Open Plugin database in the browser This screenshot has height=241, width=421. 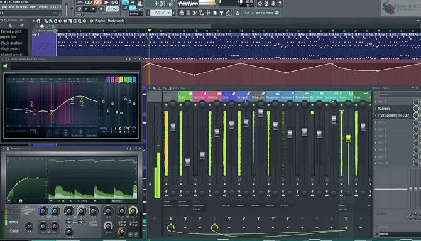point(11,43)
